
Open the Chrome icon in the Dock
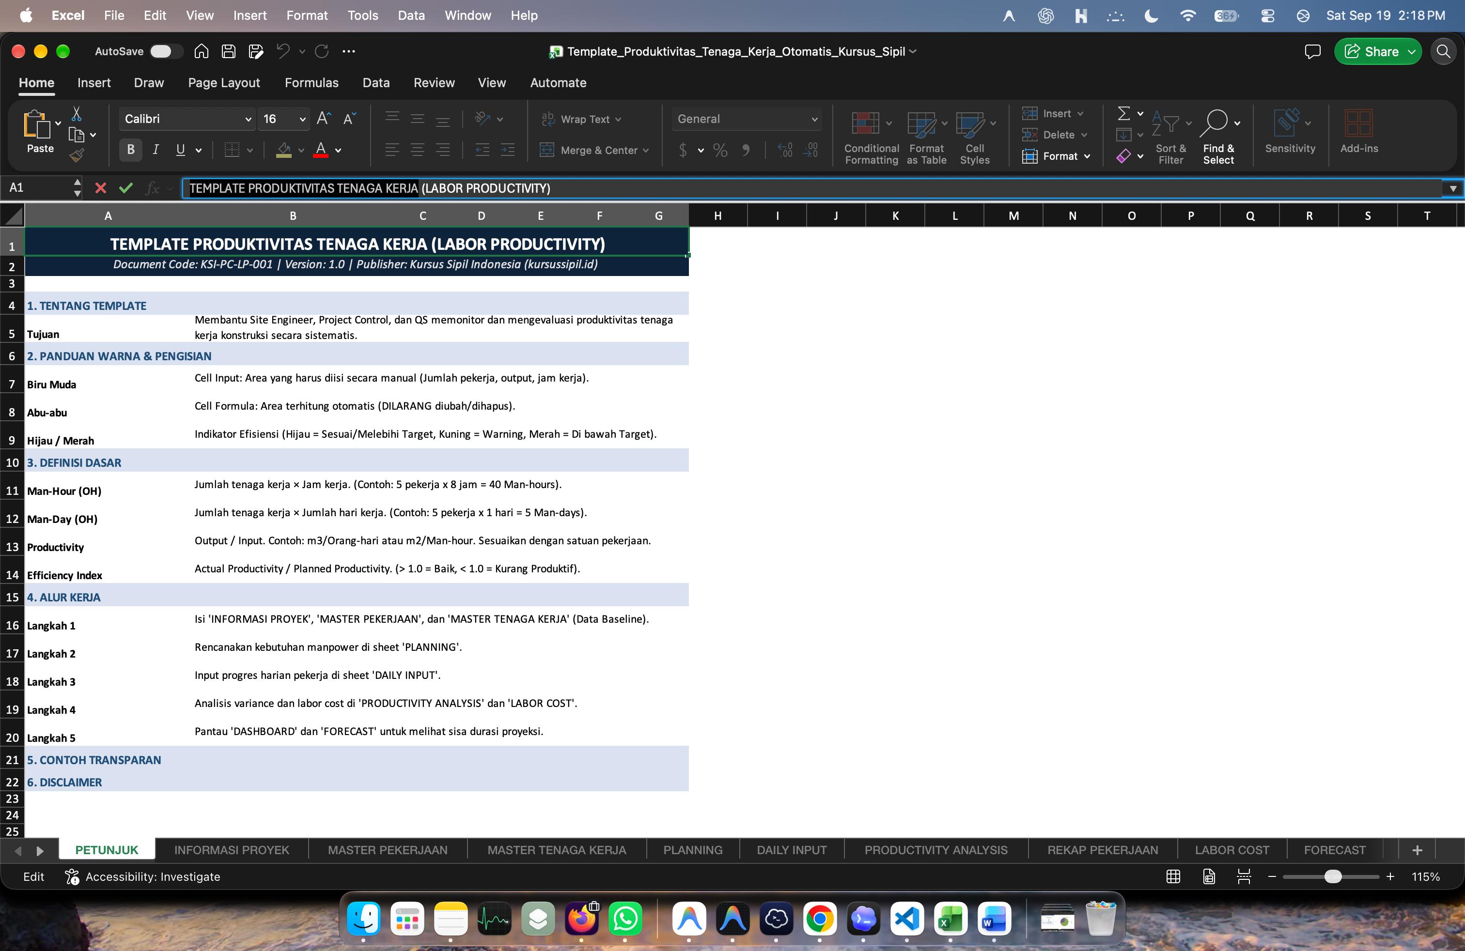tap(819, 919)
